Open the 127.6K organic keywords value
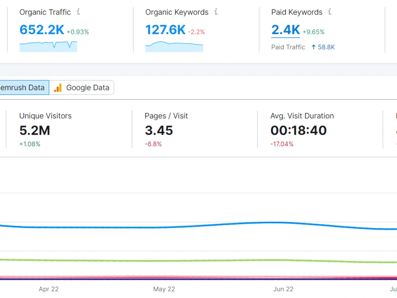The height and width of the screenshot is (298, 397). (x=165, y=30)
